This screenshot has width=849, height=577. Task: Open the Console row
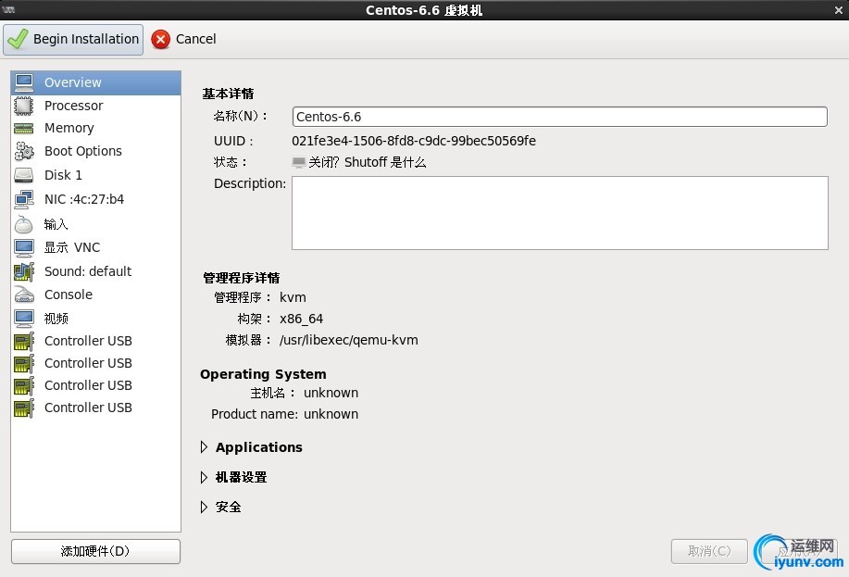(x=96, y=295)
